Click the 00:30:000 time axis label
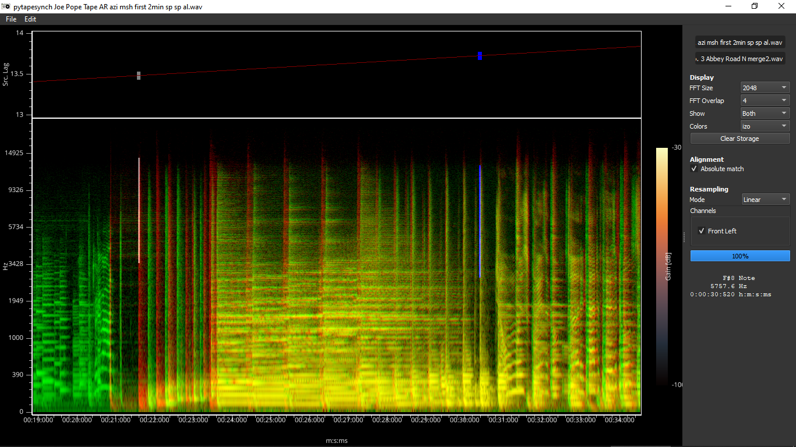The image size is (796, 447). [x=464, y=420]
